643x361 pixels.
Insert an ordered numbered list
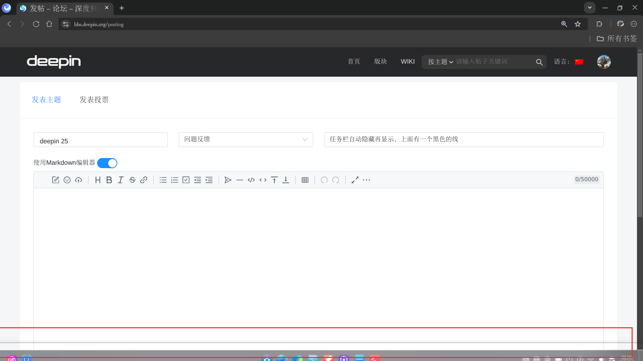174,180
